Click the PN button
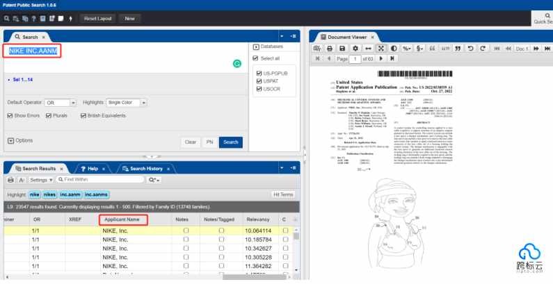 (x=209, y=142)
